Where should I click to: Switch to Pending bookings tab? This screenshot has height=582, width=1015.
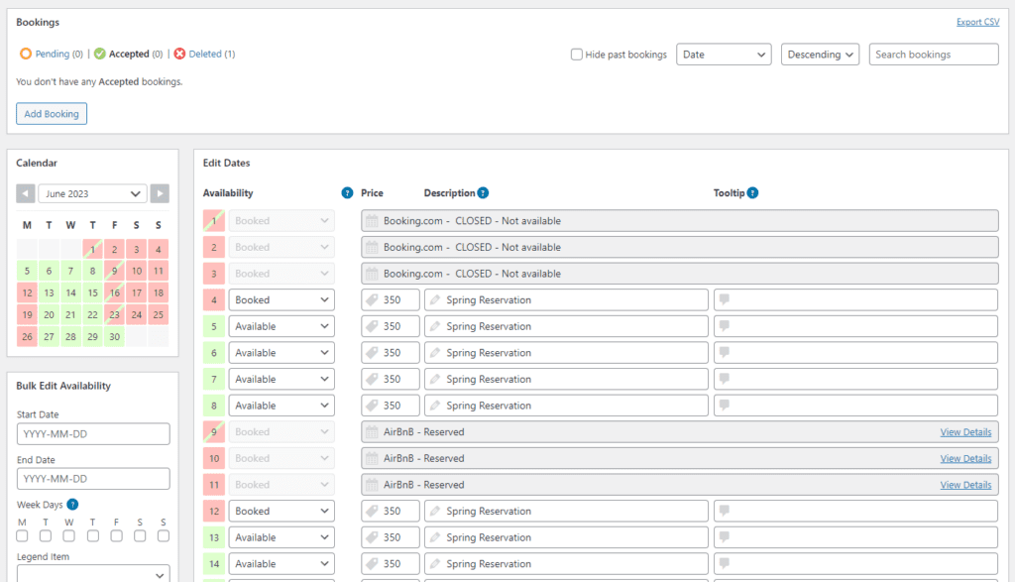(x=52, y=54)
